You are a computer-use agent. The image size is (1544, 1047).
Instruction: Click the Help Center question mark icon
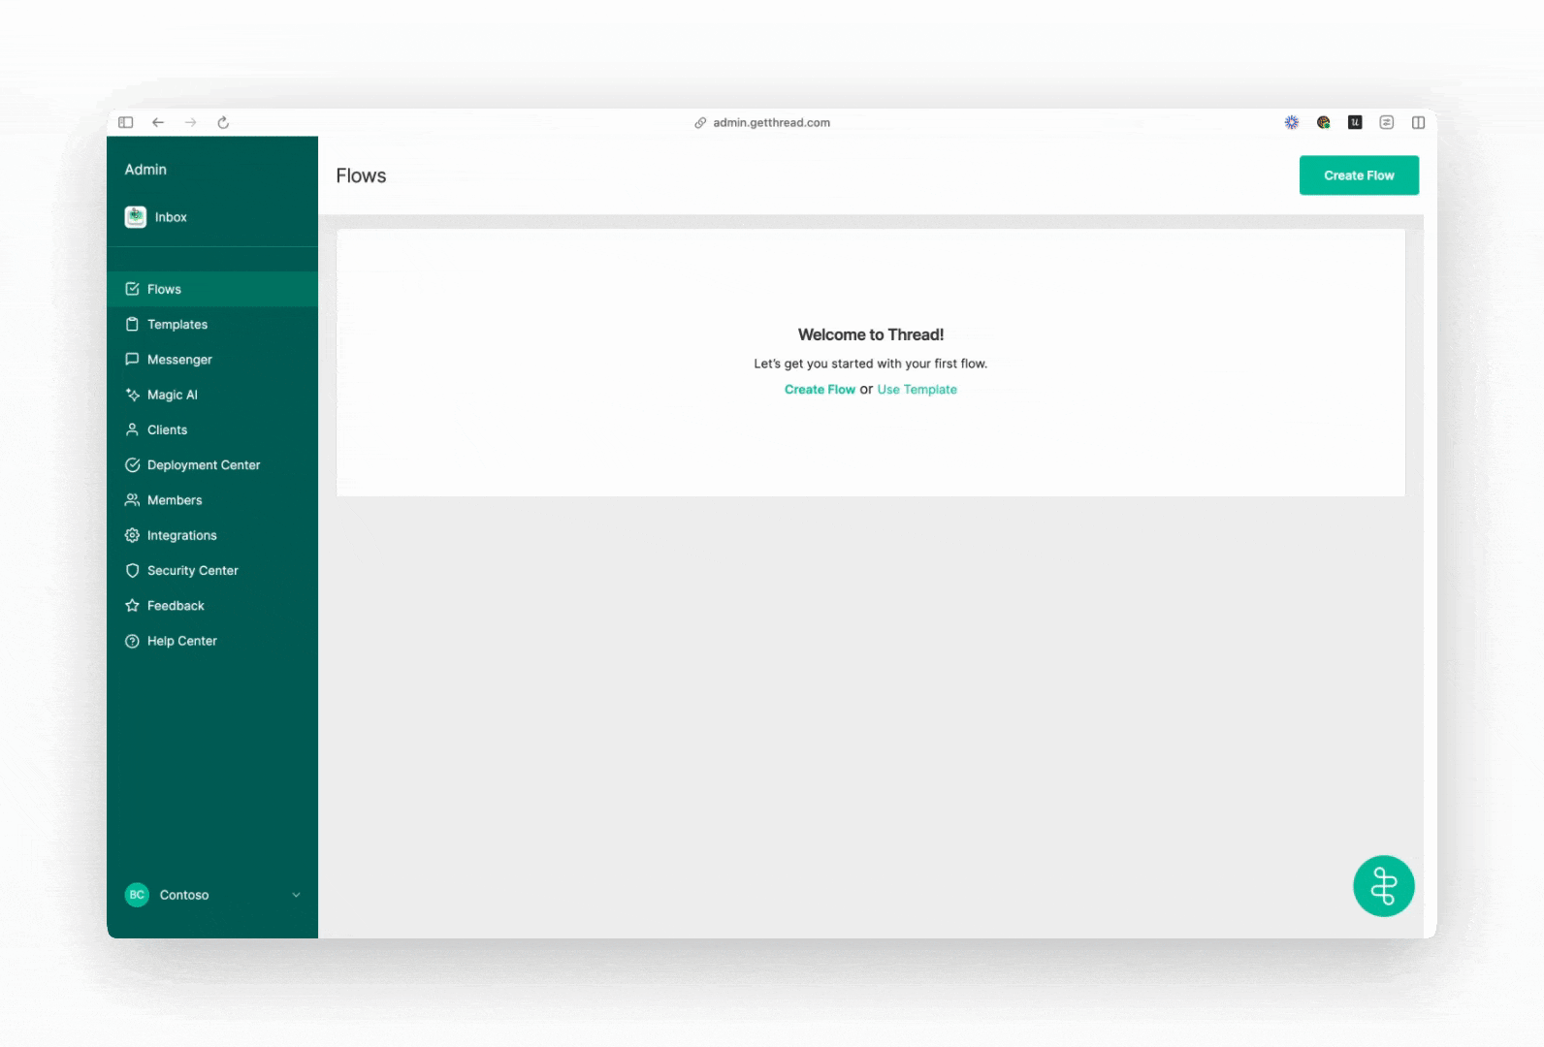pyautogui.click(x=133, y=641)
